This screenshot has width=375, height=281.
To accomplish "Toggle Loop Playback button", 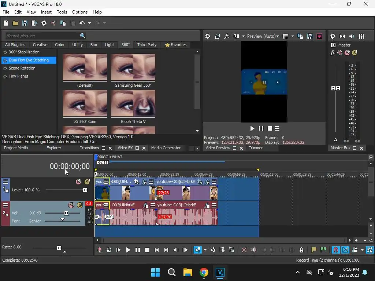I will click(x=109, y=250).
